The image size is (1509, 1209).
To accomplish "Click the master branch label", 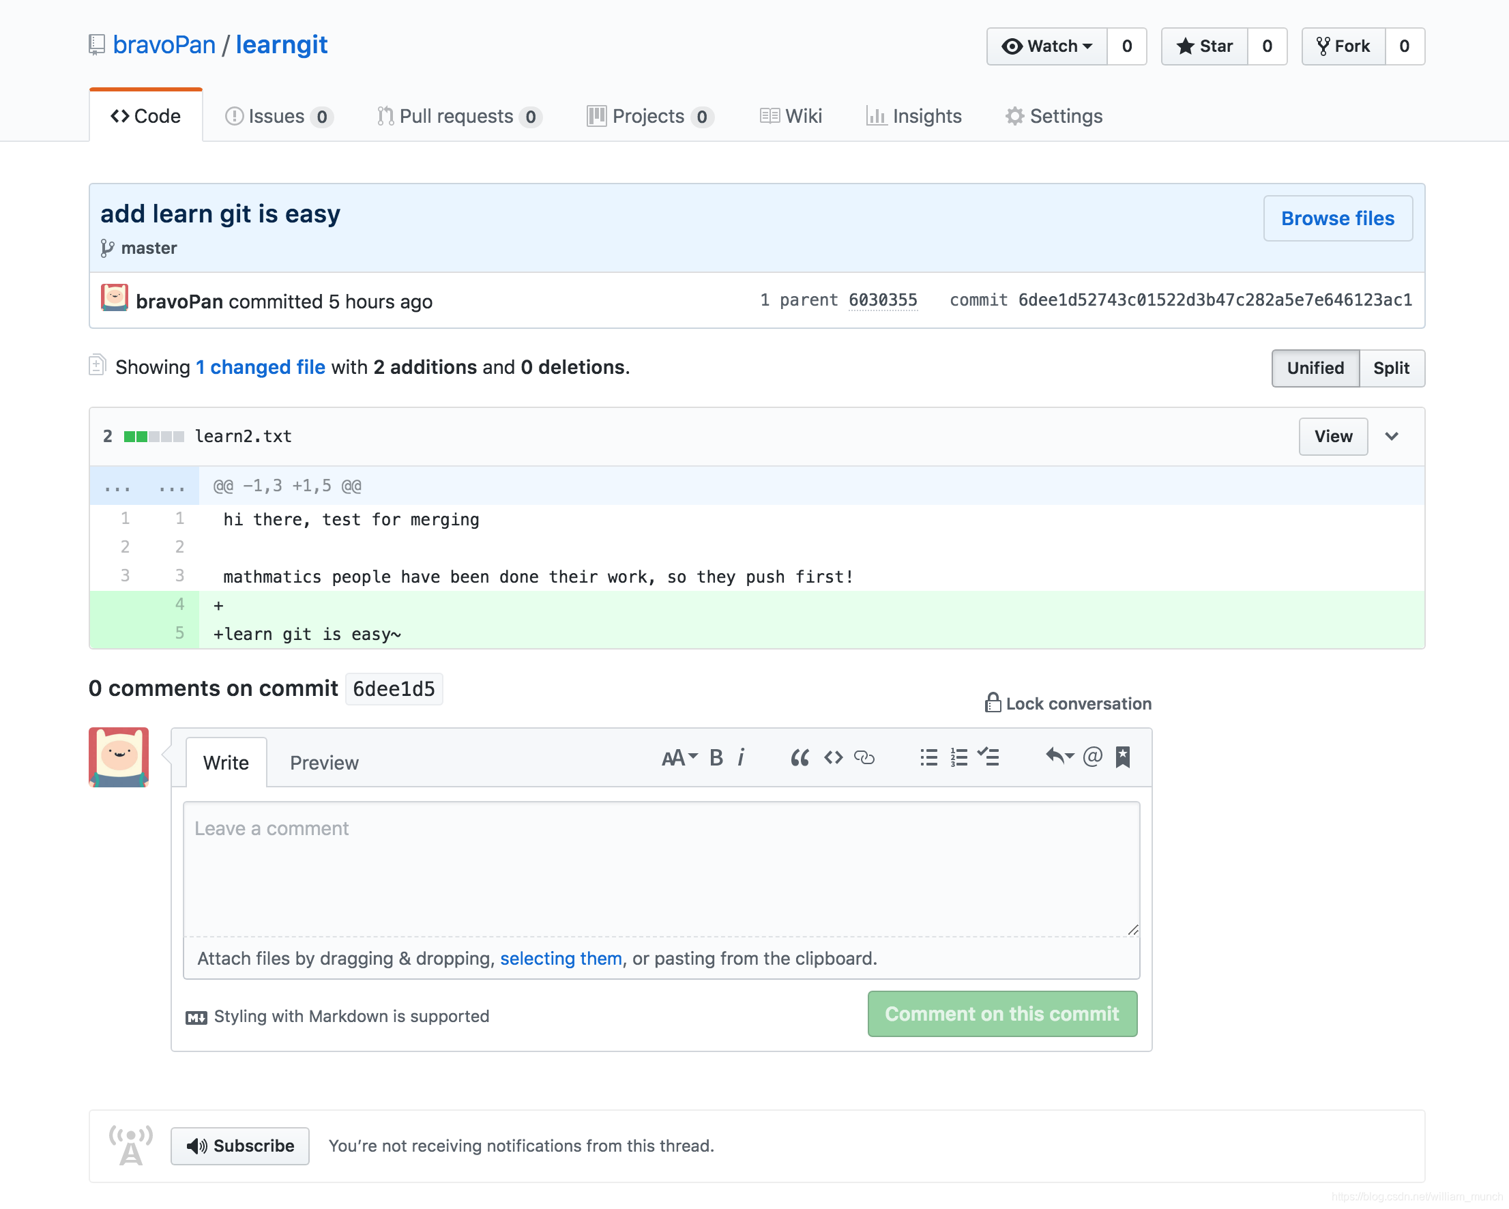I will 149,248.
